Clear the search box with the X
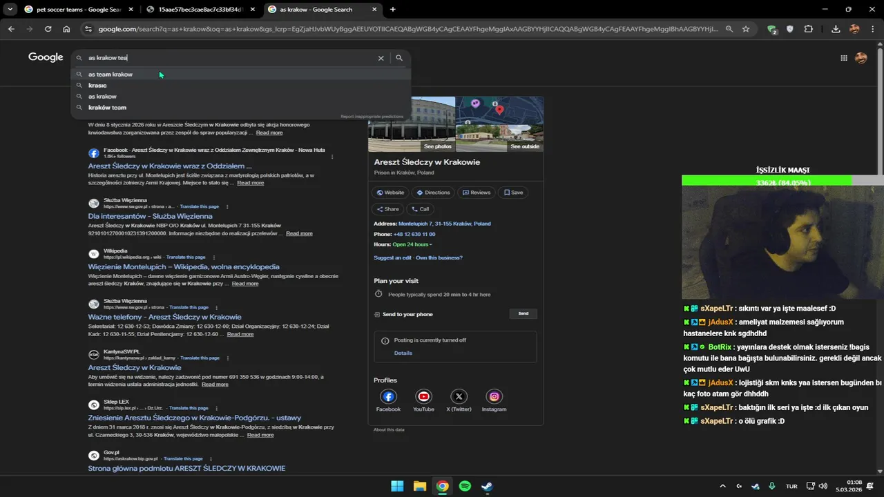 381,58
